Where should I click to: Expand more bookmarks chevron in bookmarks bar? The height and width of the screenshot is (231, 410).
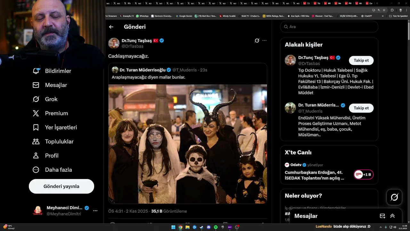(x=382, y=16)
